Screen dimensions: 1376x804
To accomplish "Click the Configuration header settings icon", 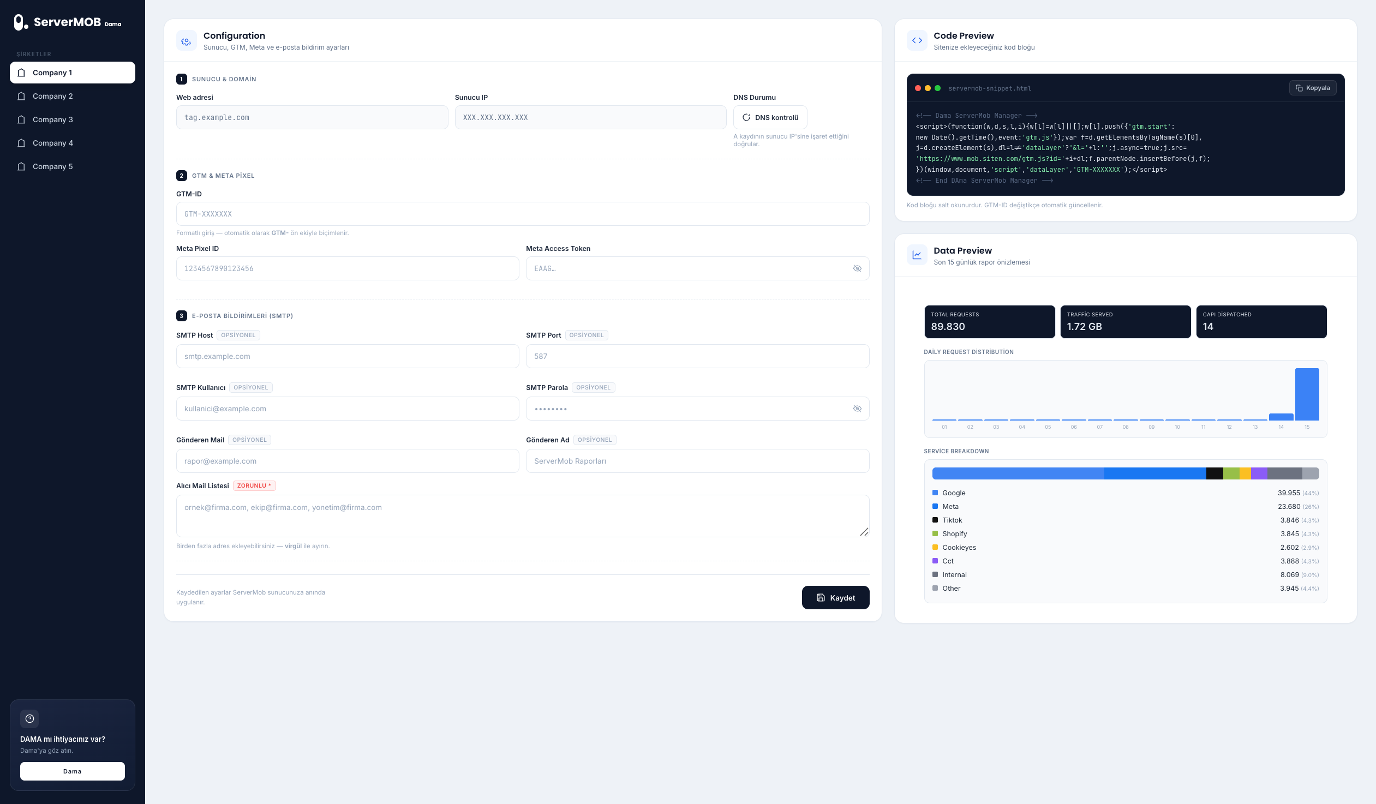I will [x=186, y=41].
